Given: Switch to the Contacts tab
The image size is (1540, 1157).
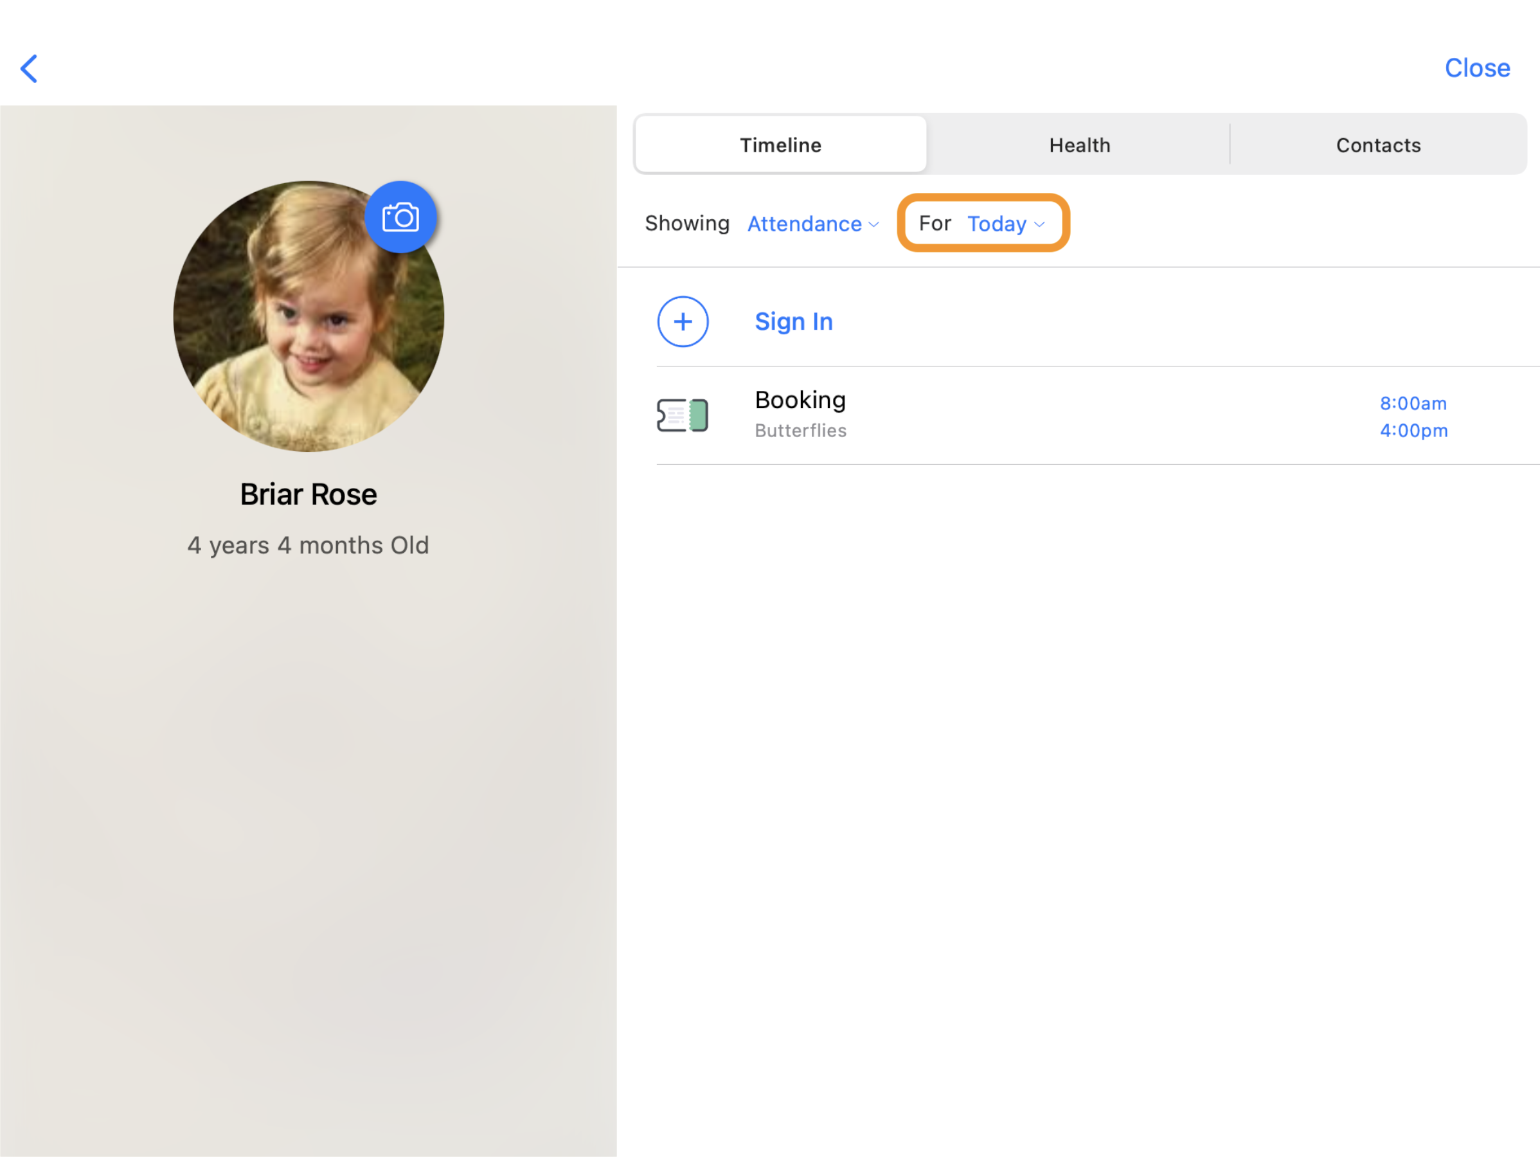Looking at the screenshot, I should (1378, 144).
